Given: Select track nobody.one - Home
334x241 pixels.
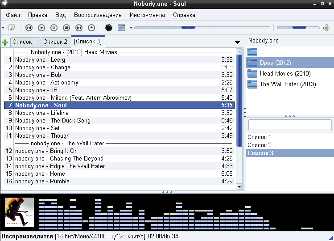Looking at the screenshot, I should [120, 173].
